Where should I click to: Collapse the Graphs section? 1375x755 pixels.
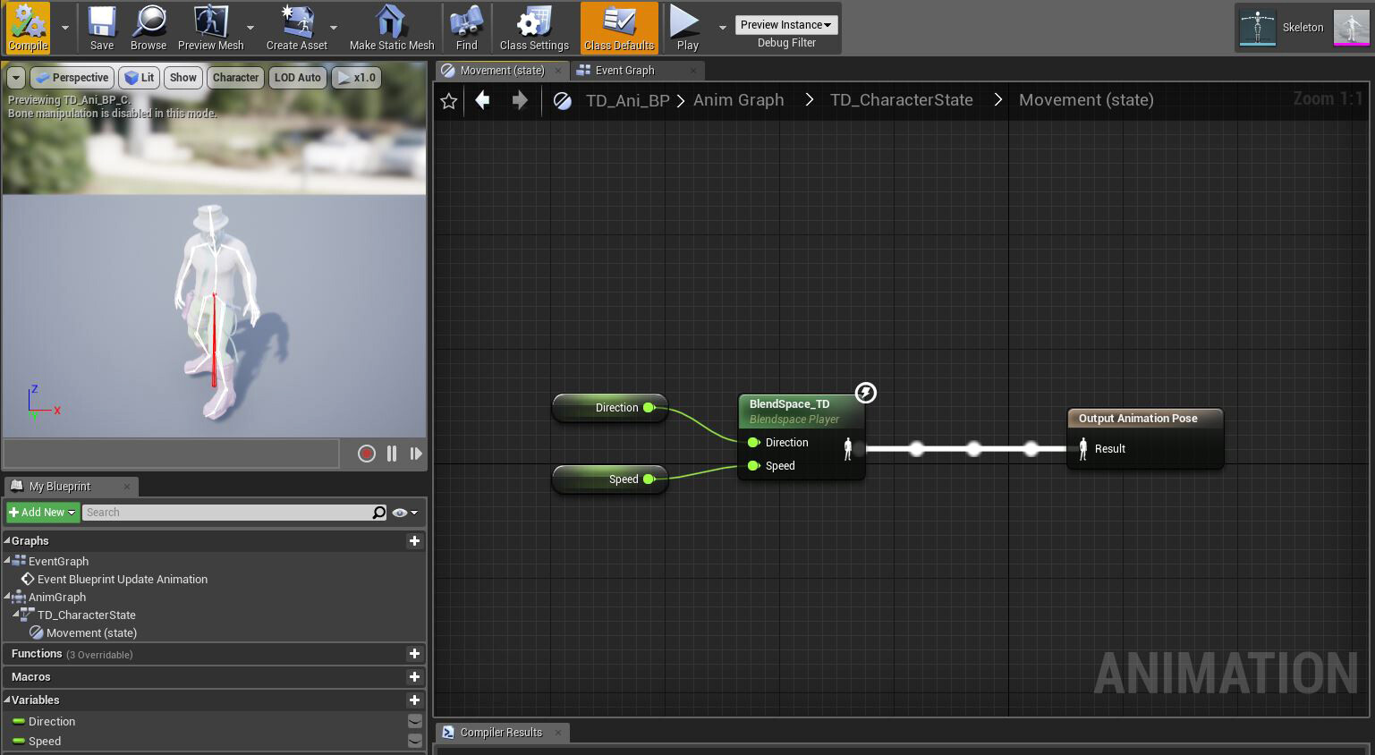click(9, 540)
